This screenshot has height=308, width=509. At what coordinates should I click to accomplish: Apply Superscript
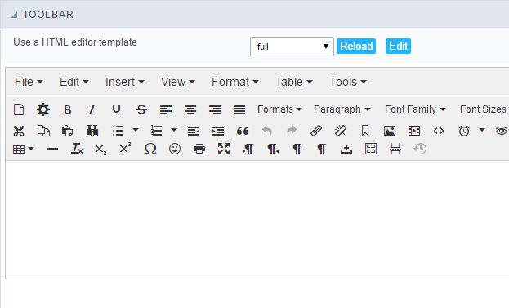coord(125,148)
